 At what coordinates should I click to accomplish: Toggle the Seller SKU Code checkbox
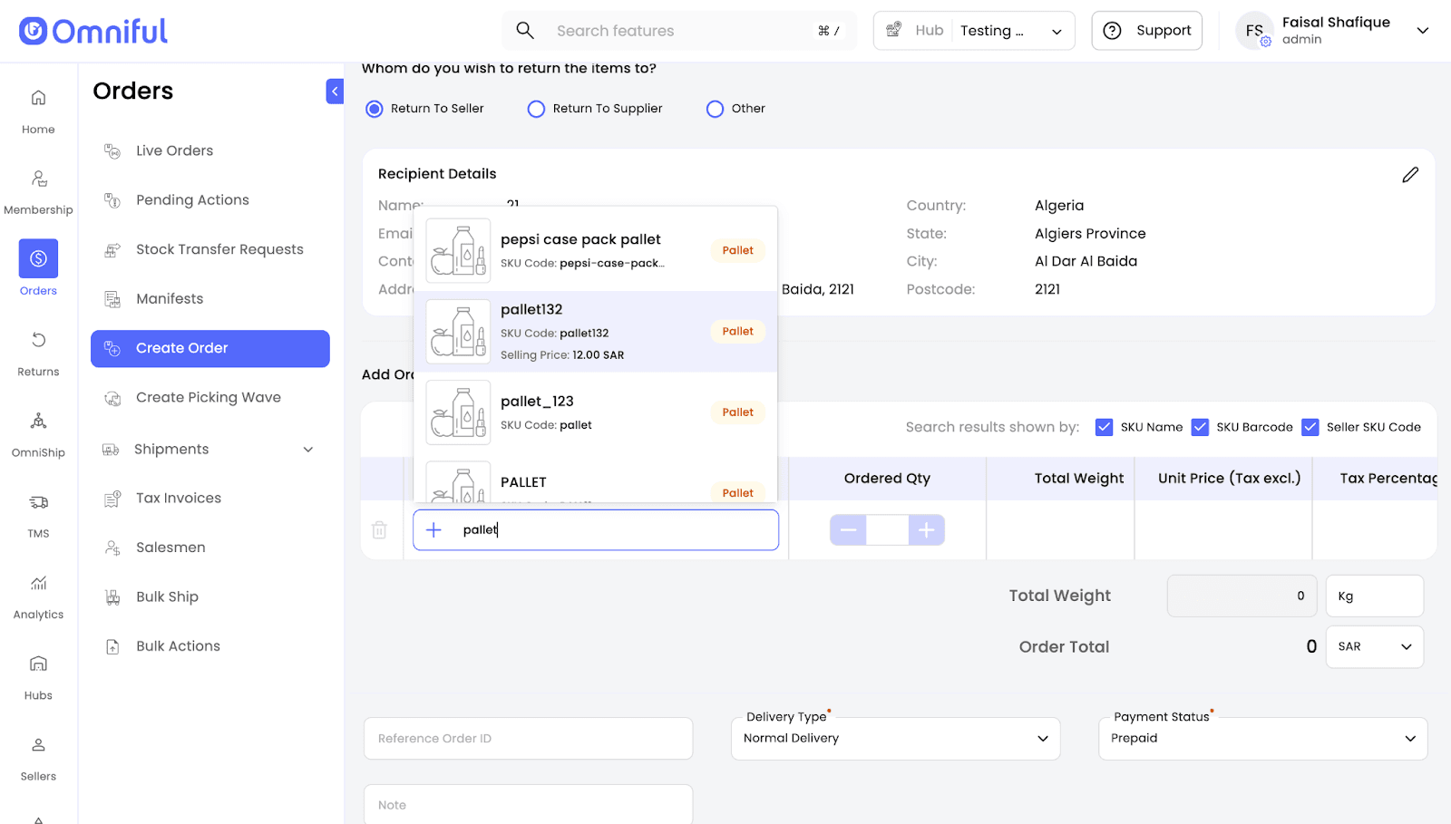coord(1310,427)
